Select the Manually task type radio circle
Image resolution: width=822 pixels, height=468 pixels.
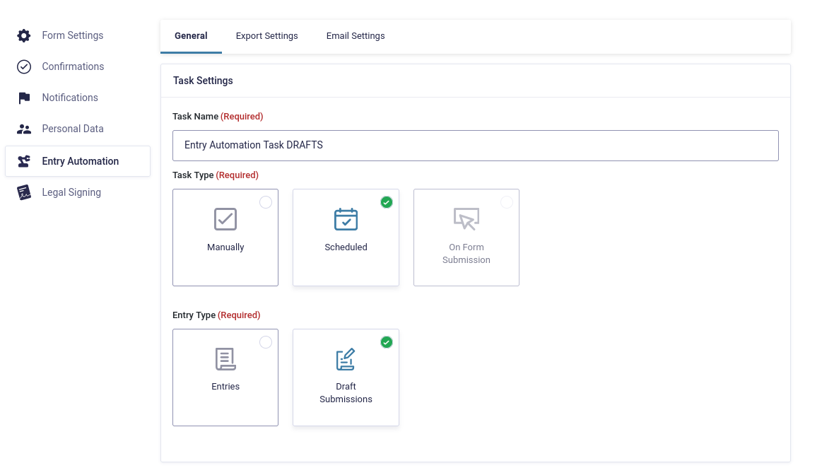tap(266, 202)
